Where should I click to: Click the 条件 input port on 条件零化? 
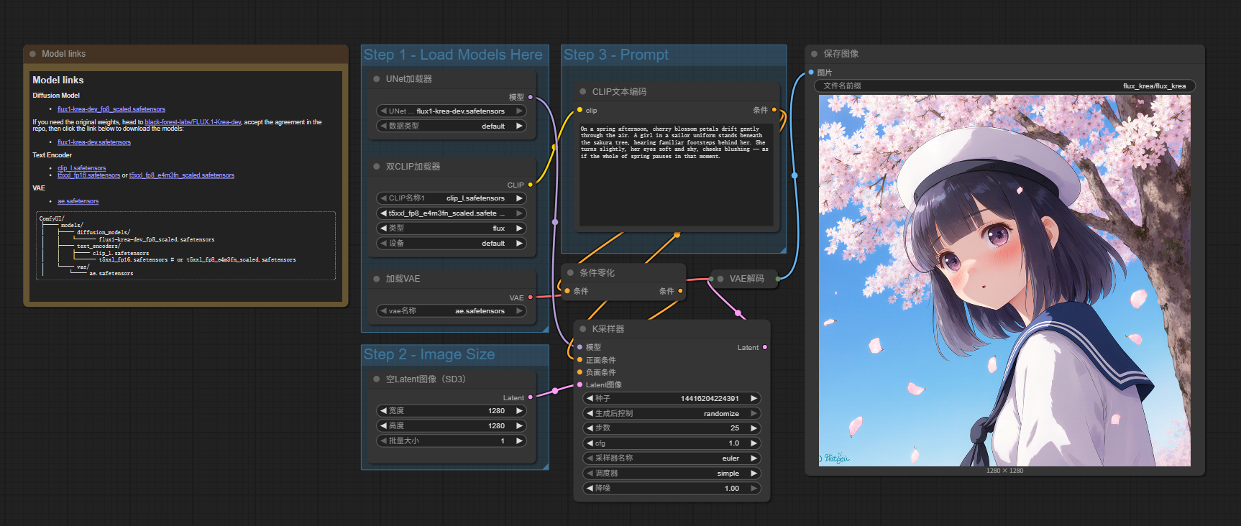point(567,291)
